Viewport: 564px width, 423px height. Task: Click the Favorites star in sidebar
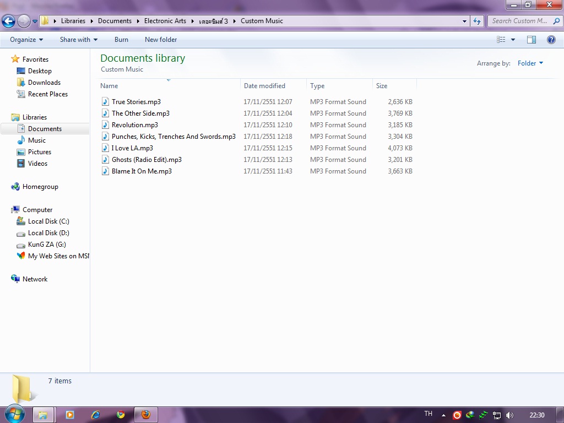tap(15, 59)
